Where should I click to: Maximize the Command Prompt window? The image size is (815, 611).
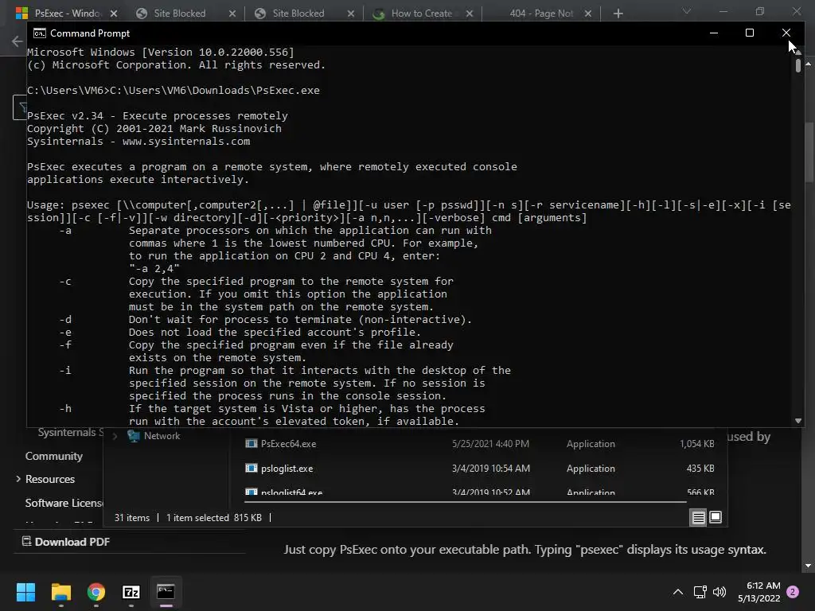750,33
